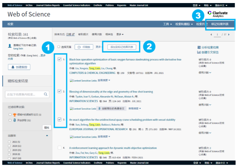Go to next results page arrow
Viewport: 239px width, 167px height.
(x=229, y=35)
